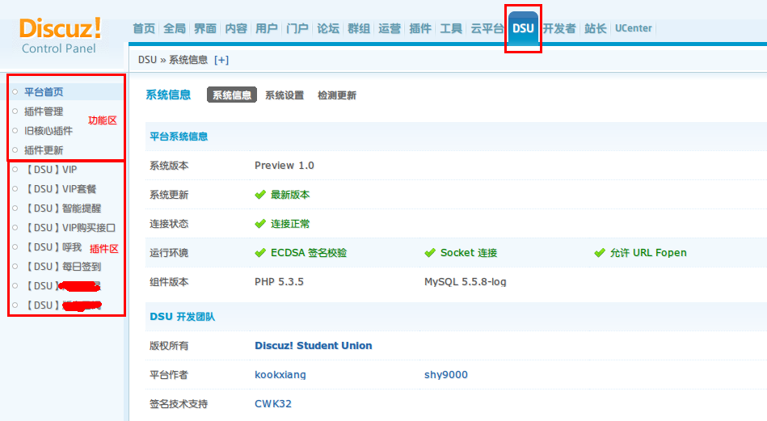Click the 连接状态 row label
This screenshot has height=421, width=767.
pyautogui.click(x=169, y=224)
